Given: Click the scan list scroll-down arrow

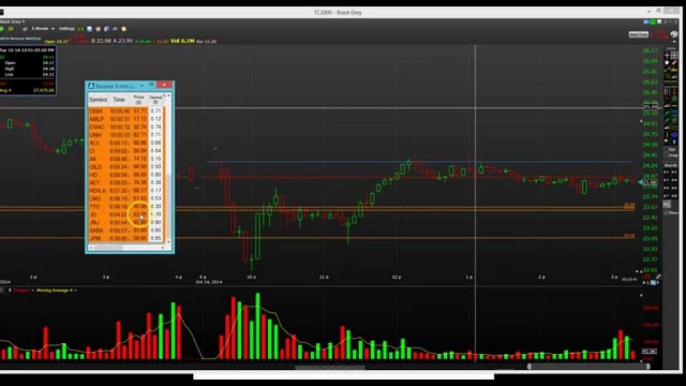Looking at the screenshot, I should (x=169, y=241).
